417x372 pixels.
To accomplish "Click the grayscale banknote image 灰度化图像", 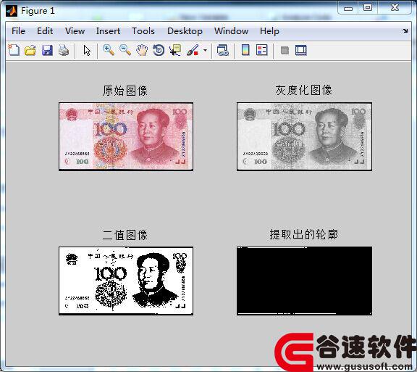I will click(x=304, y=136).
